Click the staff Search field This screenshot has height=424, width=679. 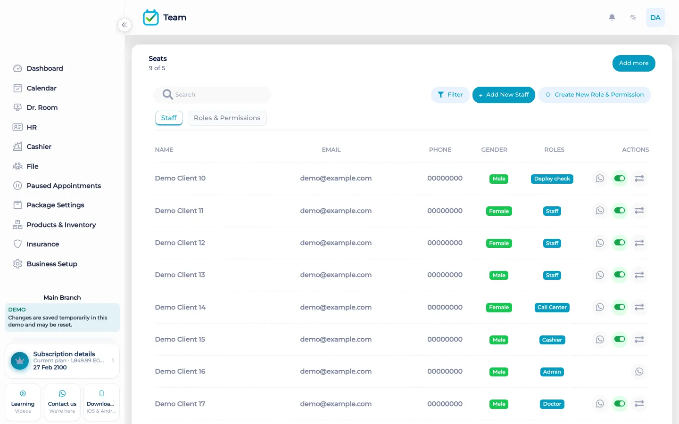tap(212, 95)
